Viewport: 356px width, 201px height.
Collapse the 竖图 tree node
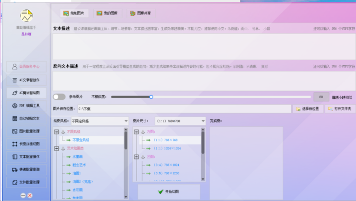click(136, 157)
